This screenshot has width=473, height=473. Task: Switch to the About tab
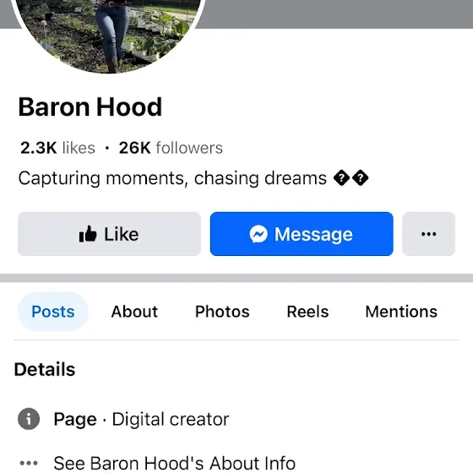pyautogui.click(x=134, y=312)
